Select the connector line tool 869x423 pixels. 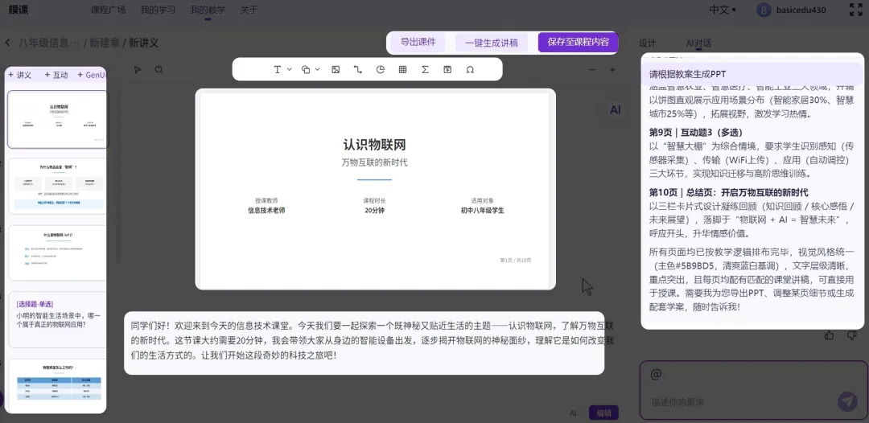[x=357, y=69]
